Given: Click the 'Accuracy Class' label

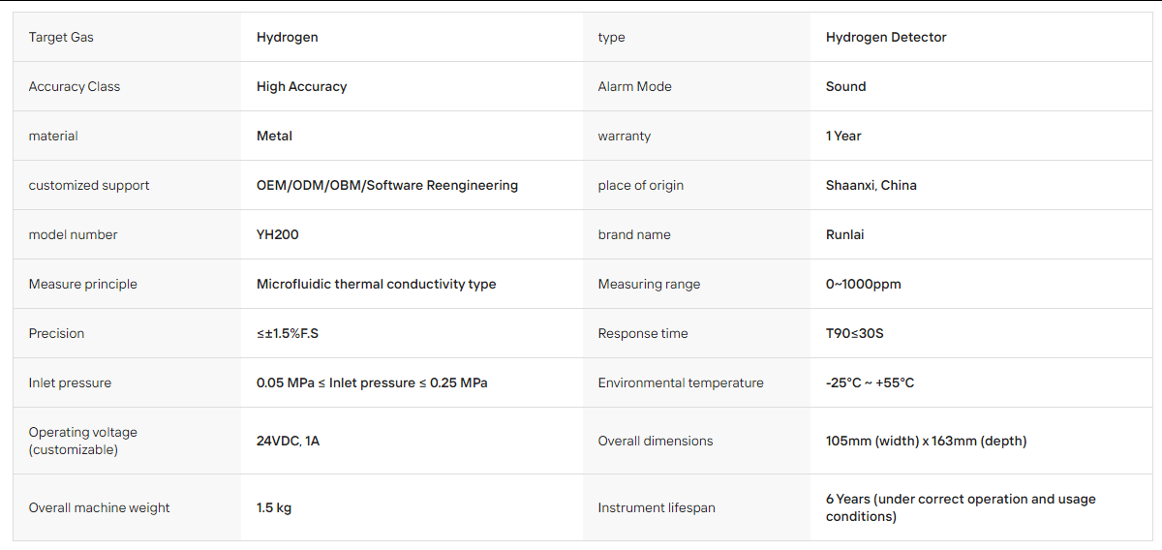Looking at the screenshot, I should coord(75,87).
